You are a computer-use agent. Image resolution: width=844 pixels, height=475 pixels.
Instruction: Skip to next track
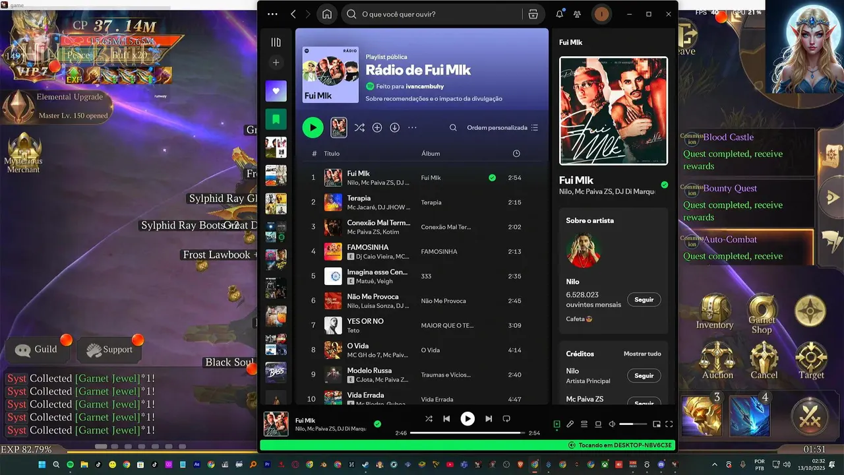[x=489, y=419]
